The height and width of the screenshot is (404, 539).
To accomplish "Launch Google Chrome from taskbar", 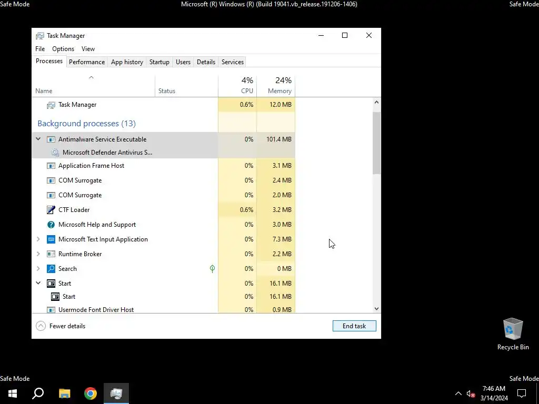I will click(91, 393).
